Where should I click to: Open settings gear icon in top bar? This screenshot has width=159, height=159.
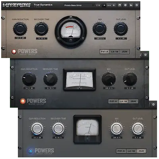[x=137, y=5]
